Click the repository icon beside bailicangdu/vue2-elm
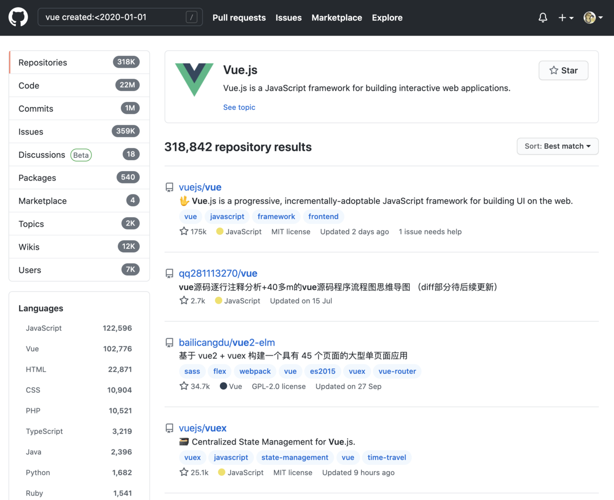614x500 pixels. [x=169, y=342]
